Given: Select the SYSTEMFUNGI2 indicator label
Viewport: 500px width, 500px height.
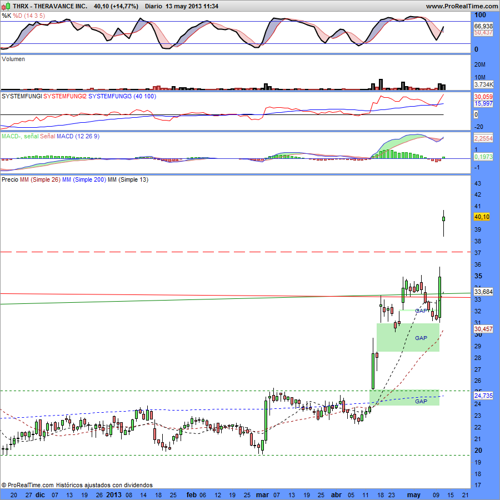Looking at the screenshot, I should [x=65, y=96].
